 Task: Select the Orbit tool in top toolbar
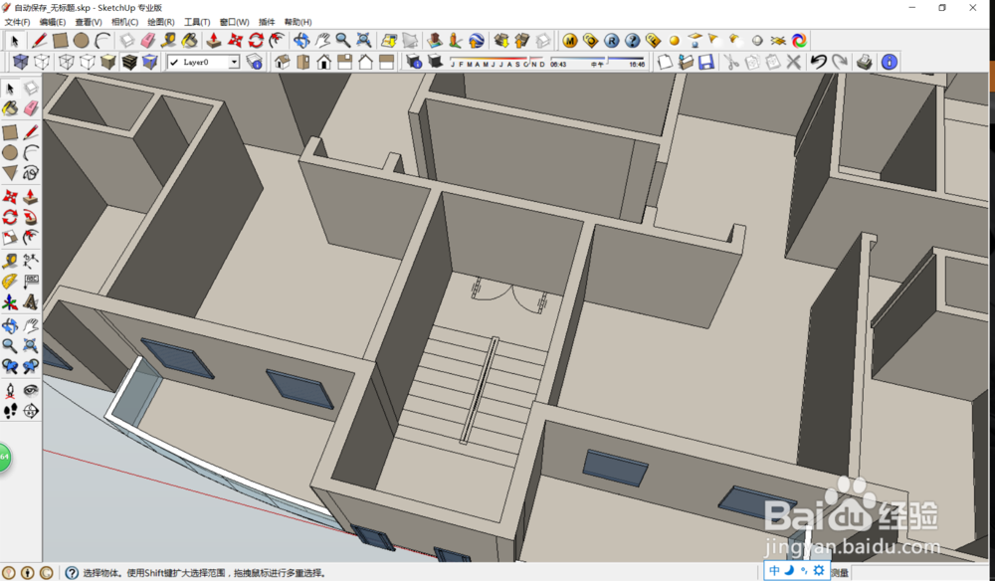(x=301, y=41)
